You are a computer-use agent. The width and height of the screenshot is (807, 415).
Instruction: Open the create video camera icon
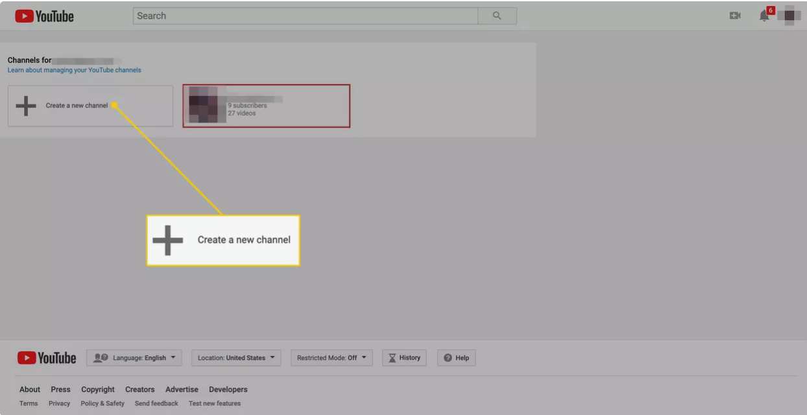pyautogui.click(x=735, y=16)
